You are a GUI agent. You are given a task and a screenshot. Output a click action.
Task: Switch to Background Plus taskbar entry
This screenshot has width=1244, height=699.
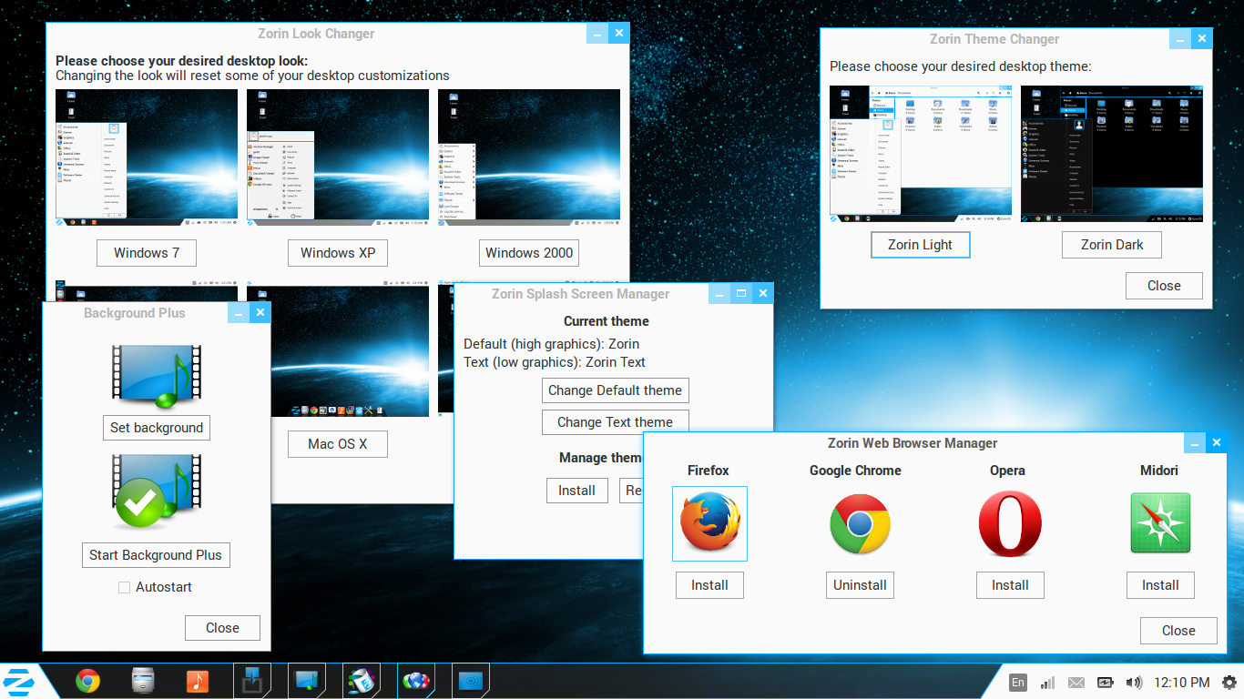point(307,681)
